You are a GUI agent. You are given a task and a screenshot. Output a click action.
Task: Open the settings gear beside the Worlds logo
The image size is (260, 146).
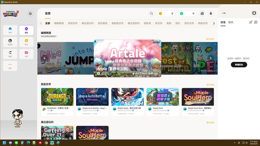click(x=30, y=14)
